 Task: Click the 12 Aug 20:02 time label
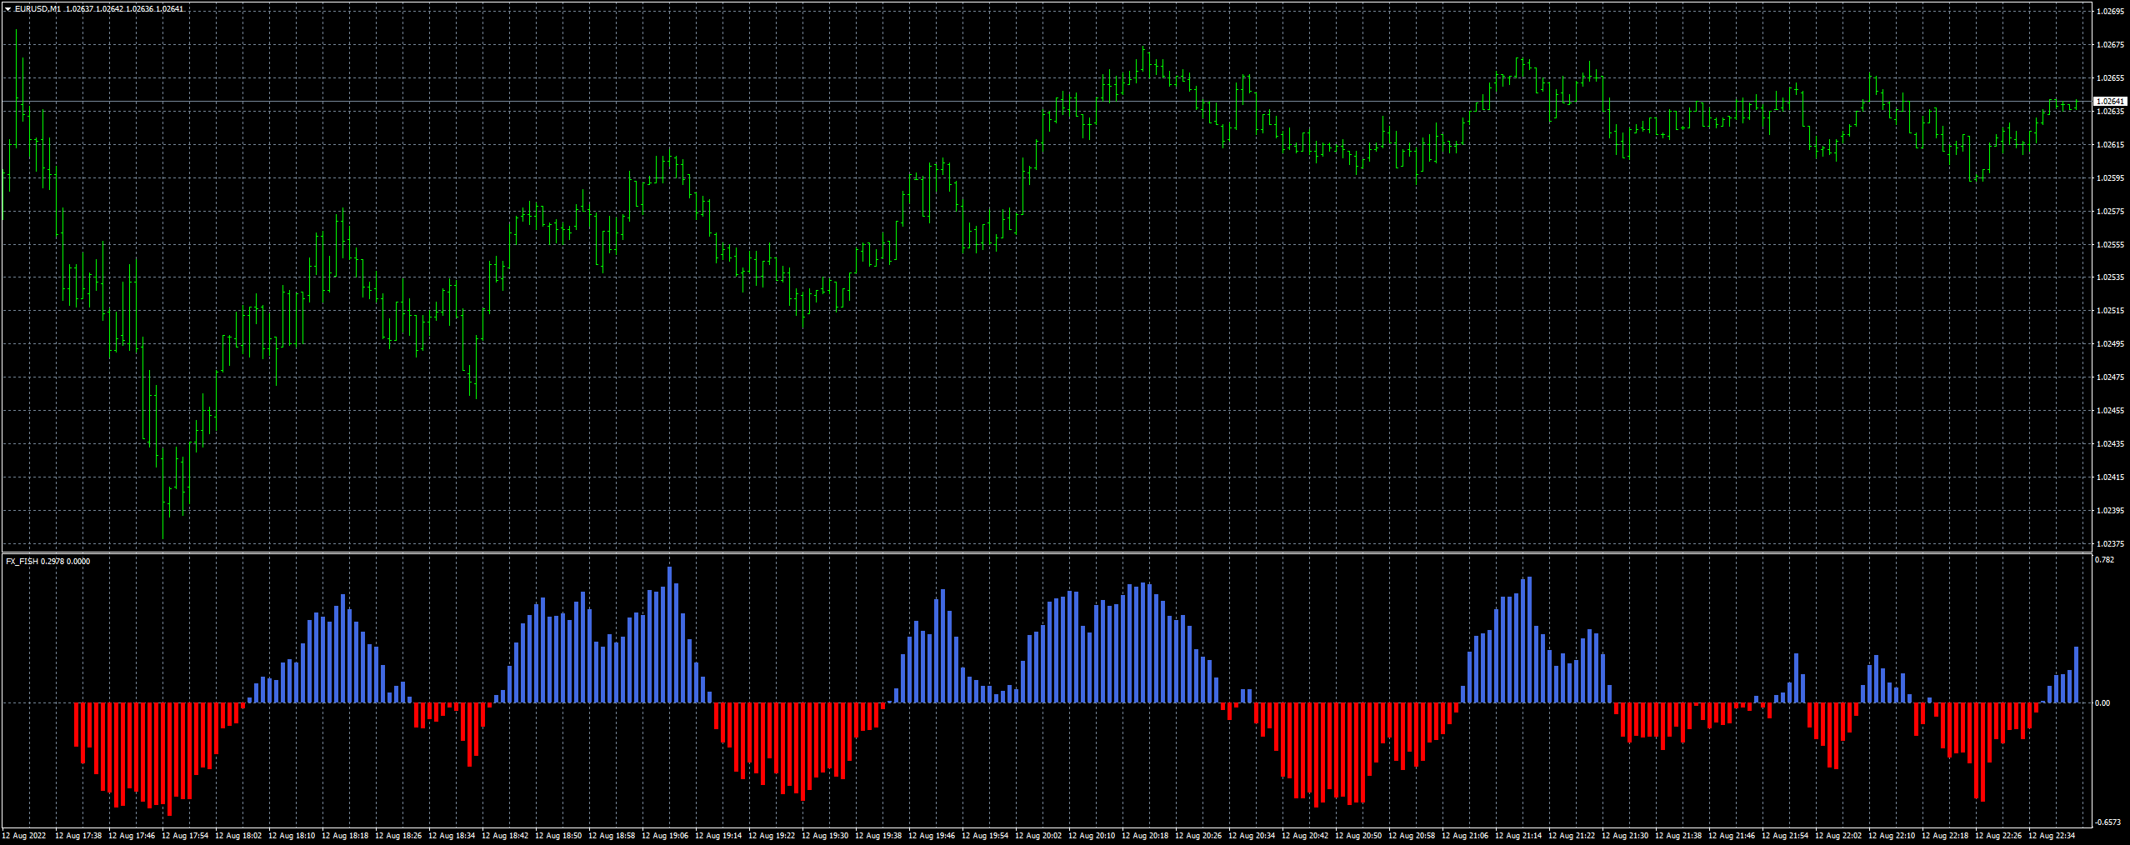pos(1038,836)
